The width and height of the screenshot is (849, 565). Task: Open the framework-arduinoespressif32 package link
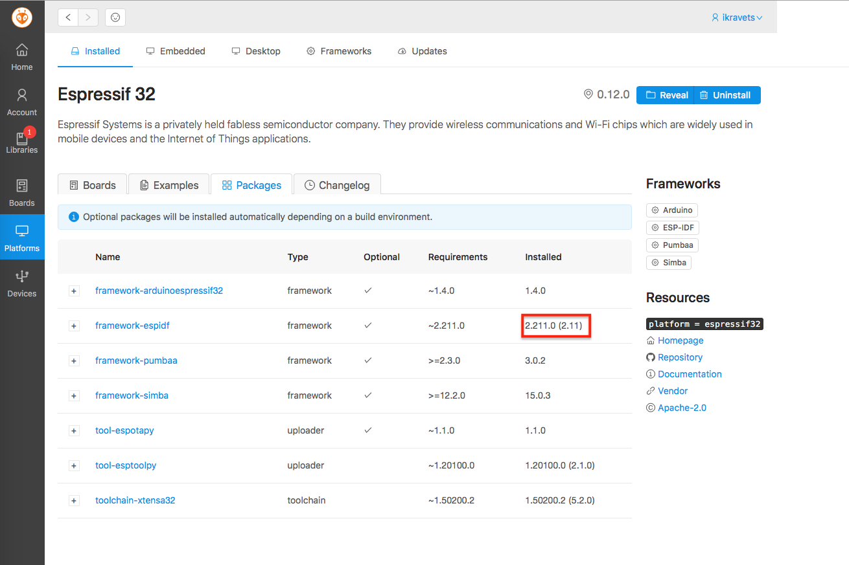159,291
